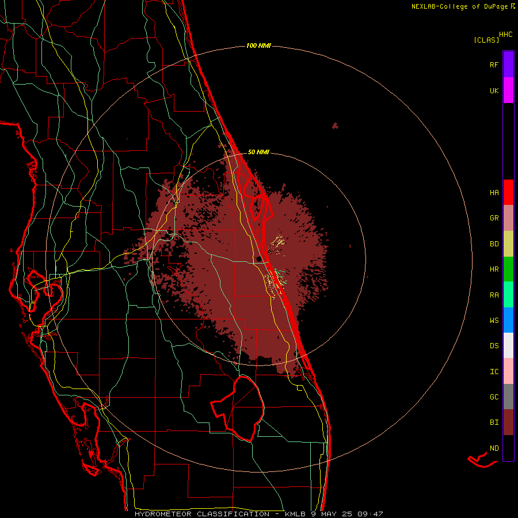Click the DS white legend swatch

click(x=508, y=345)
